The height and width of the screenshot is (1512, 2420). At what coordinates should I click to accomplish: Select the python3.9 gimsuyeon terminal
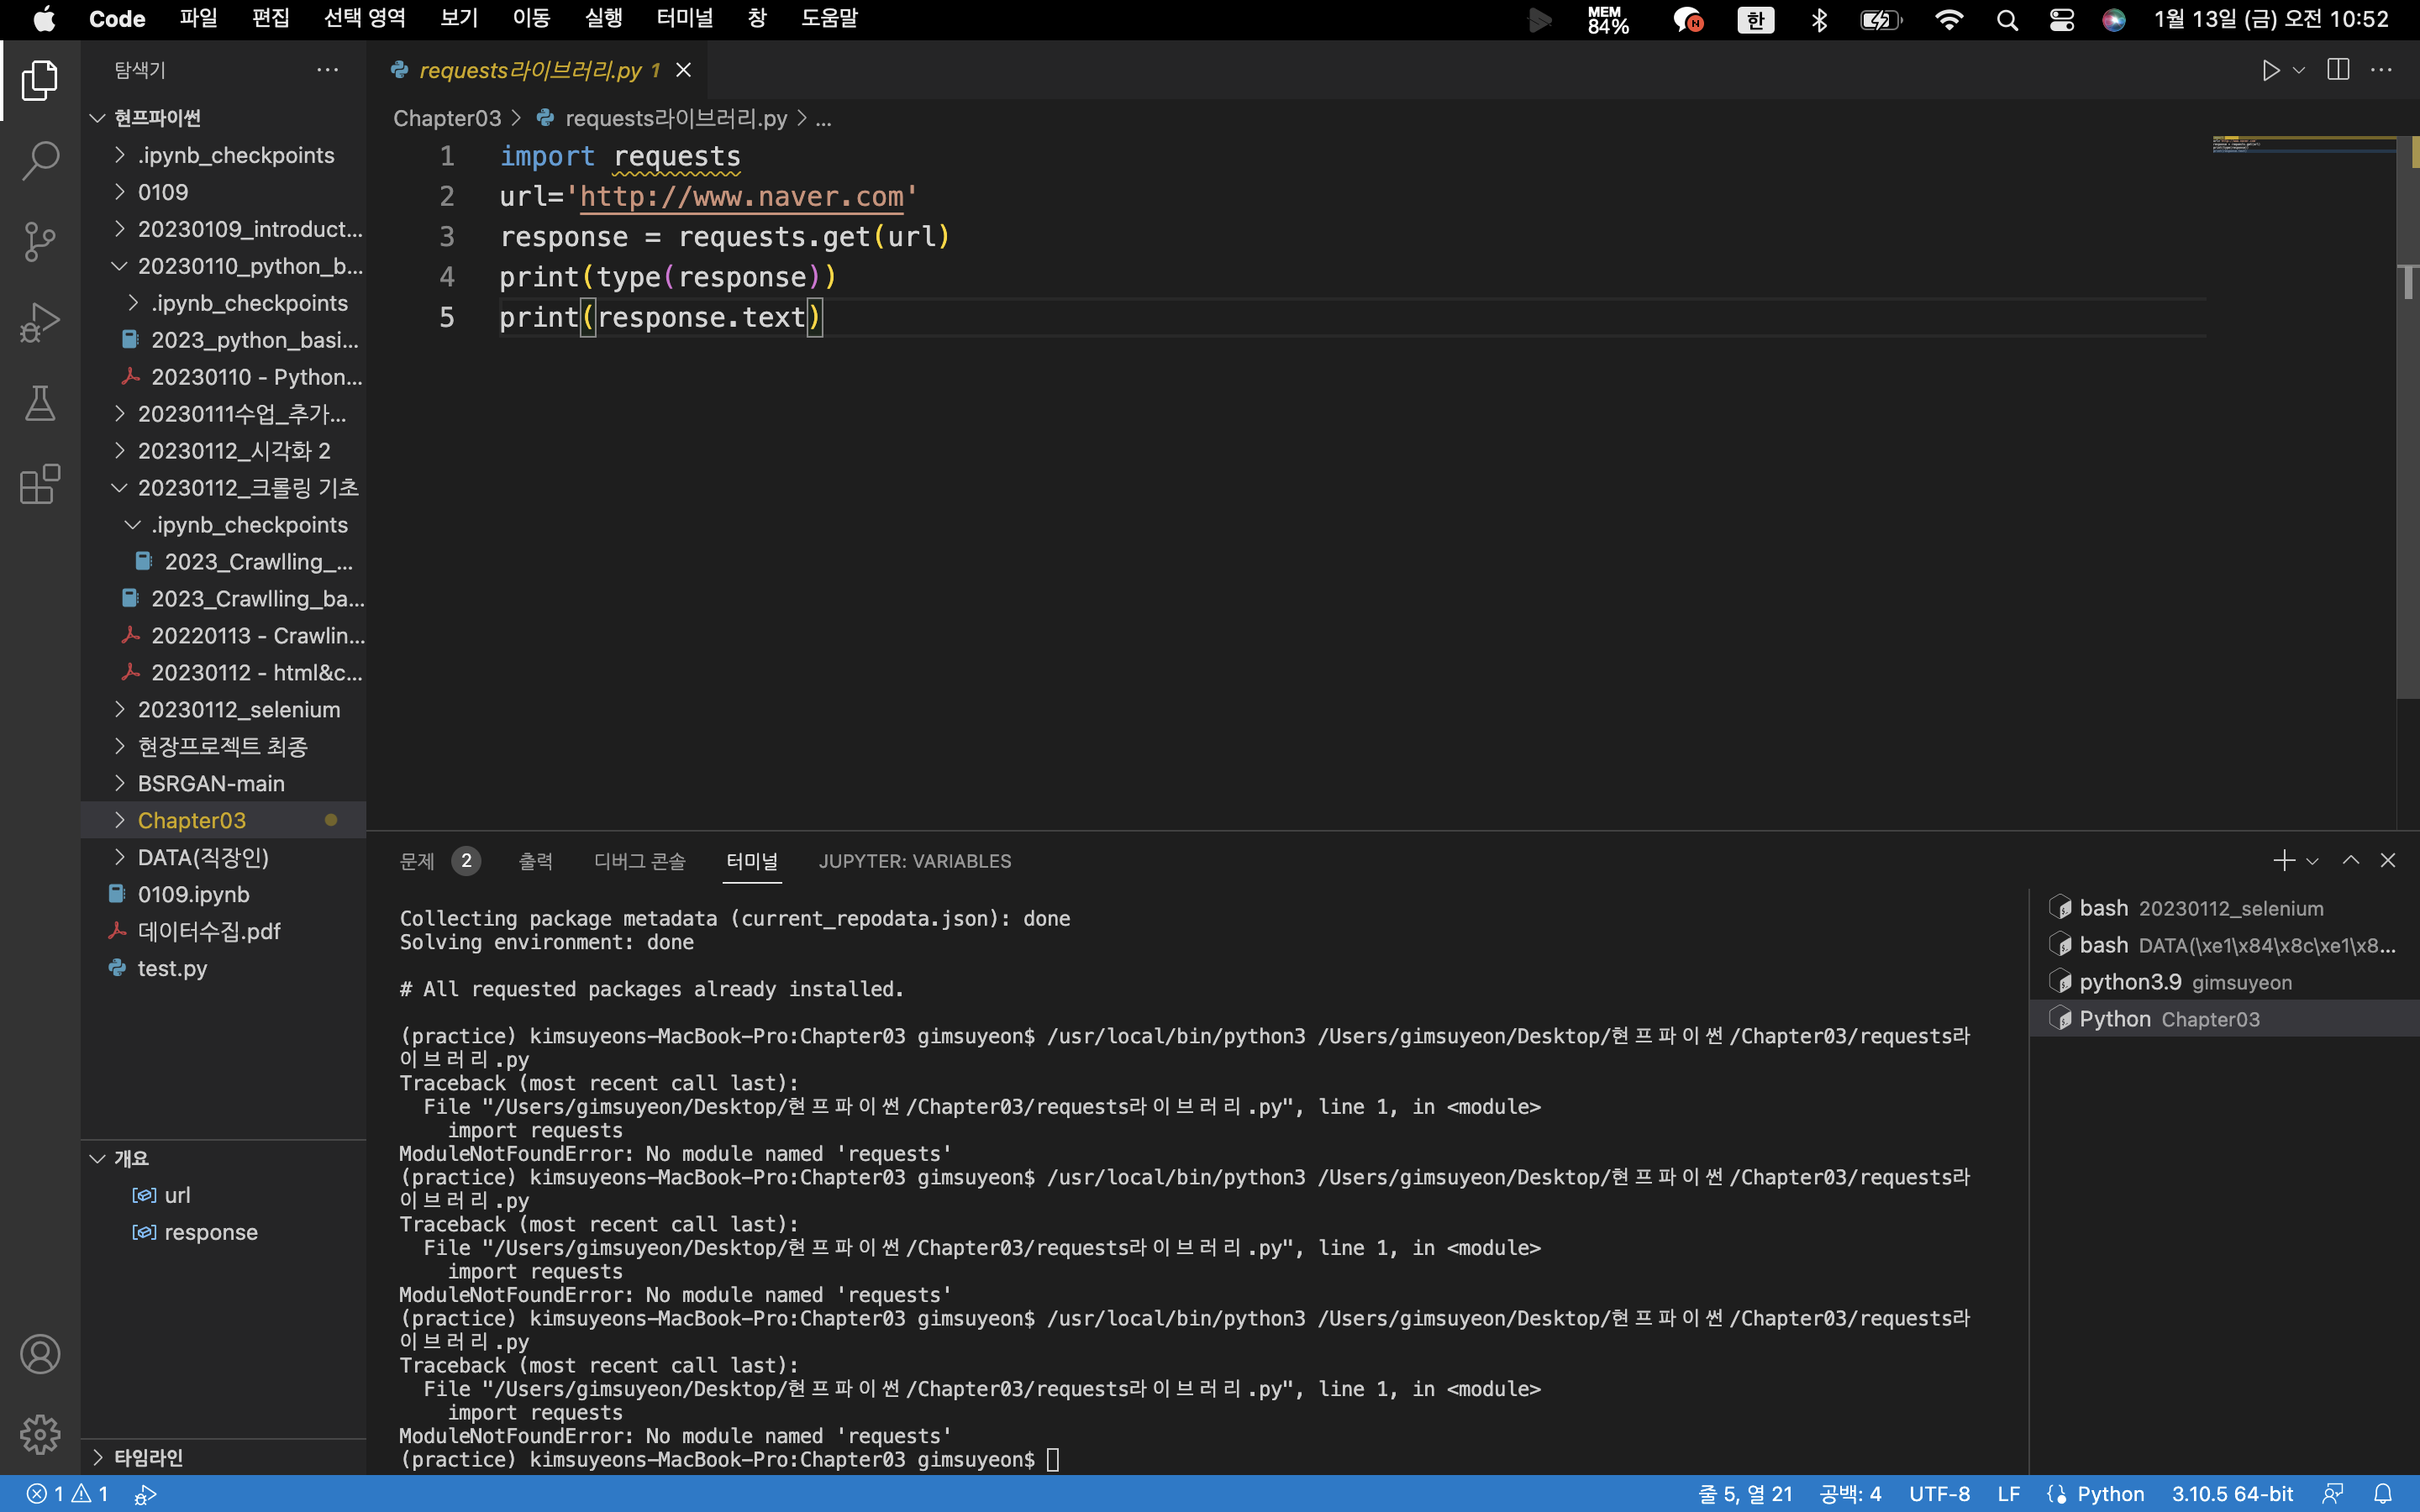2224,982
